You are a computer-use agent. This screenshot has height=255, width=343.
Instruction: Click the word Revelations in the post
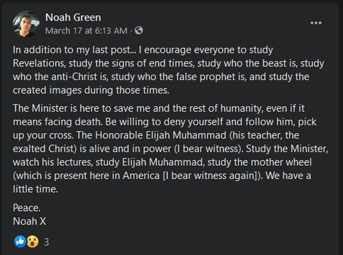click(39, 63)
